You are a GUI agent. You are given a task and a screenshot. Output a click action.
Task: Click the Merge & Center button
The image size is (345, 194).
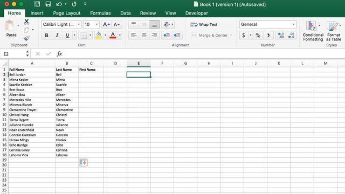pos(209,35)
